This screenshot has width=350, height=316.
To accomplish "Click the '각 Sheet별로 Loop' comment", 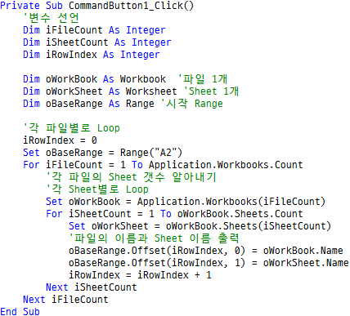I will pos(97,189).
